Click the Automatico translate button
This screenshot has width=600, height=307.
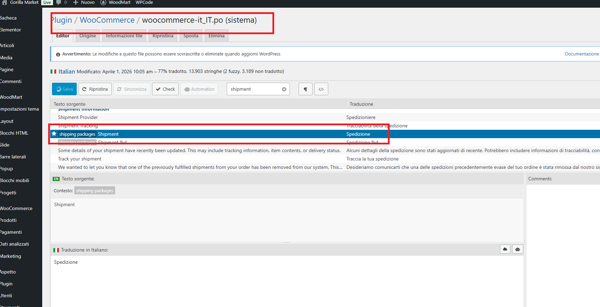click(199, 89)
